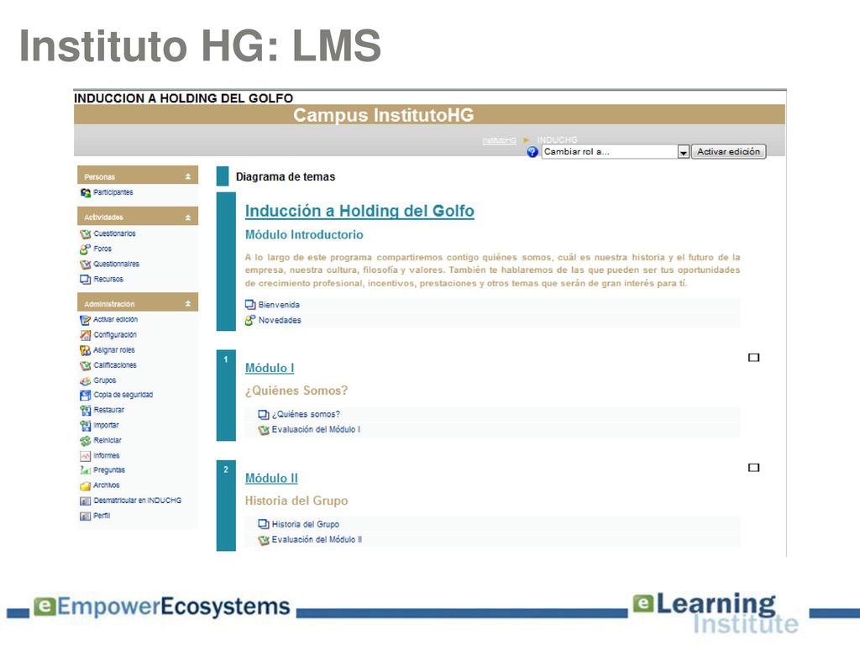Collapse the Administración block
Viewport: 860px width, 645px height.
click(188, 303)
